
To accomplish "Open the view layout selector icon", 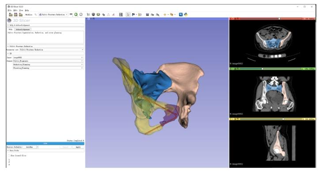I will [x=121, y=15].
